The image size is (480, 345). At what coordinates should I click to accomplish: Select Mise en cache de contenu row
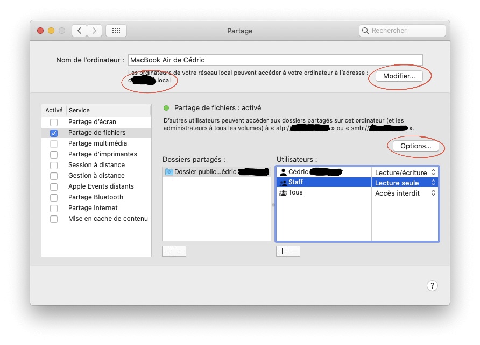[96, 219]
